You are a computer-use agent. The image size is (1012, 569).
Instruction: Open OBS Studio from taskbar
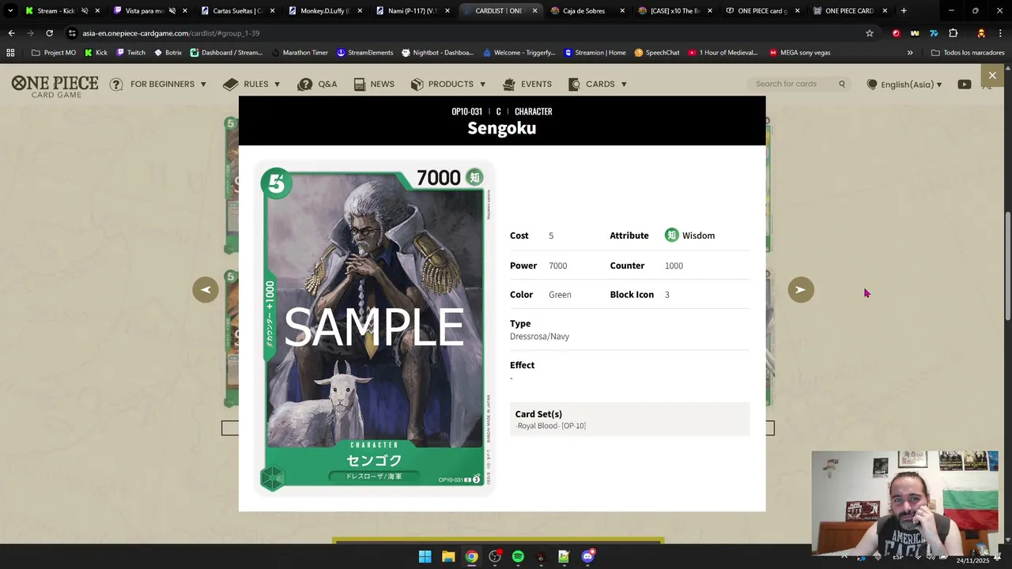pos(495,556)
